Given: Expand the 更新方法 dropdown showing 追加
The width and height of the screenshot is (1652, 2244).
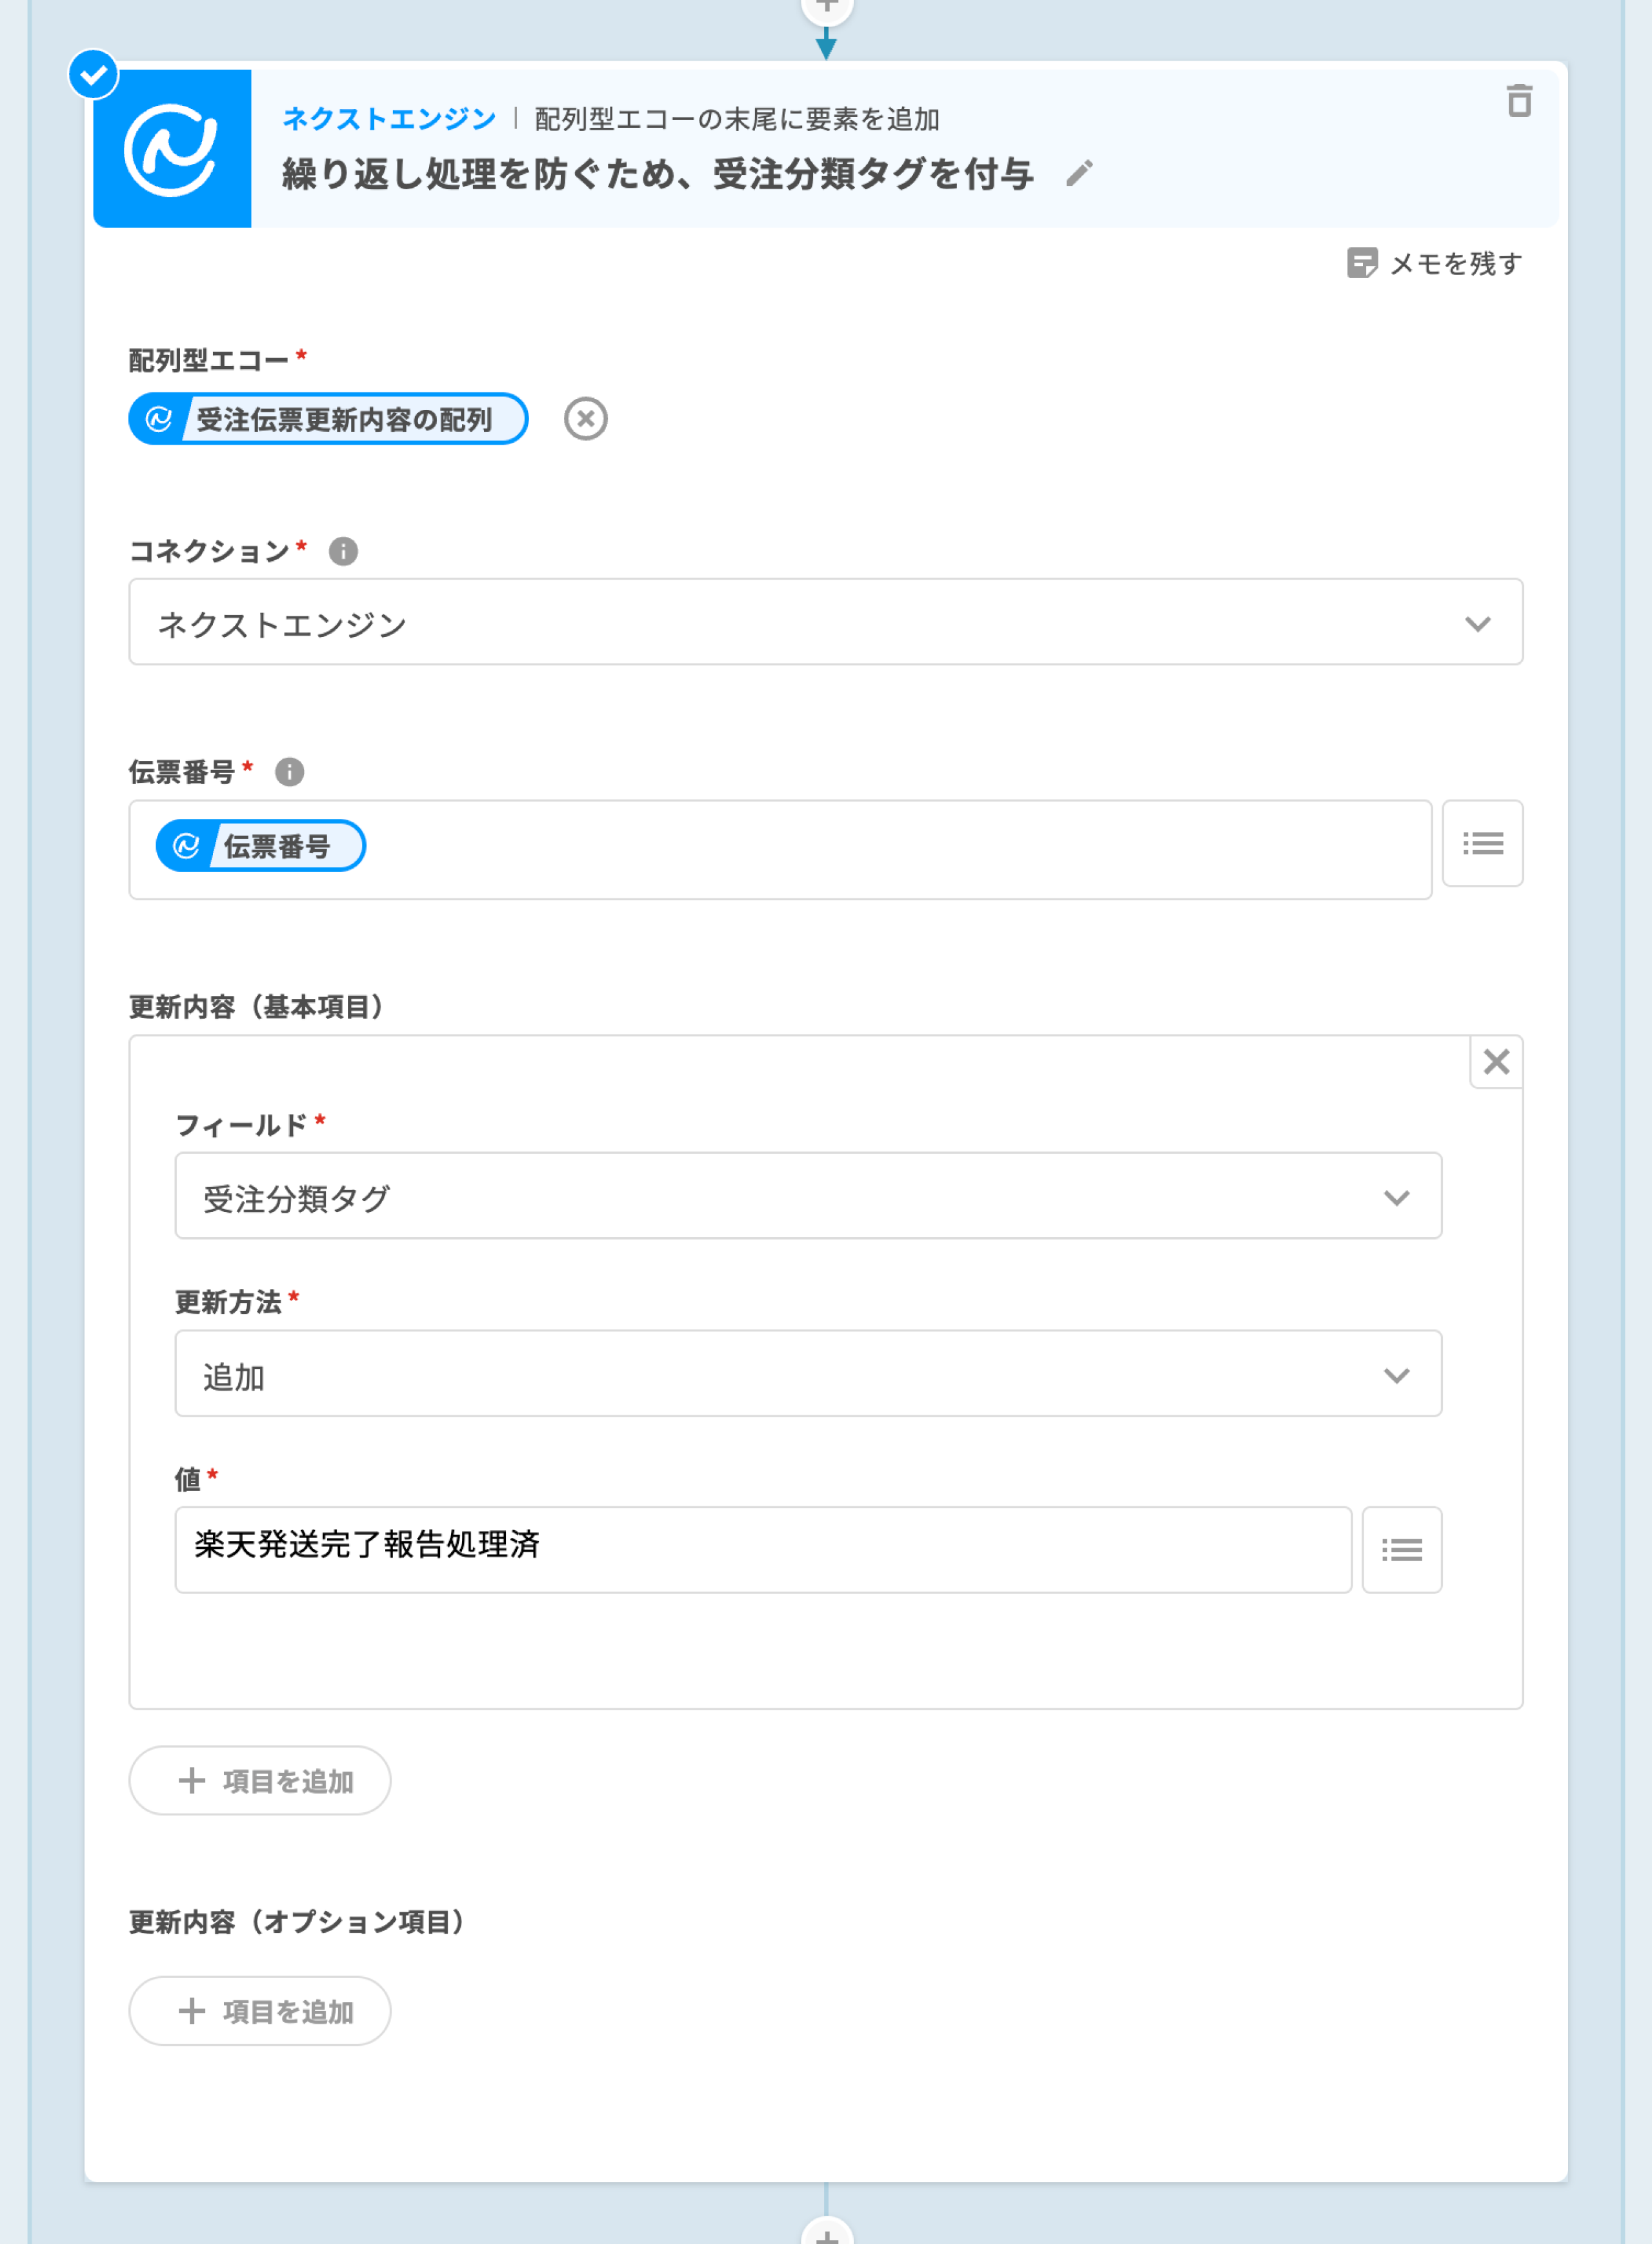Looking at the screenshot, I should click(808, 1374).
